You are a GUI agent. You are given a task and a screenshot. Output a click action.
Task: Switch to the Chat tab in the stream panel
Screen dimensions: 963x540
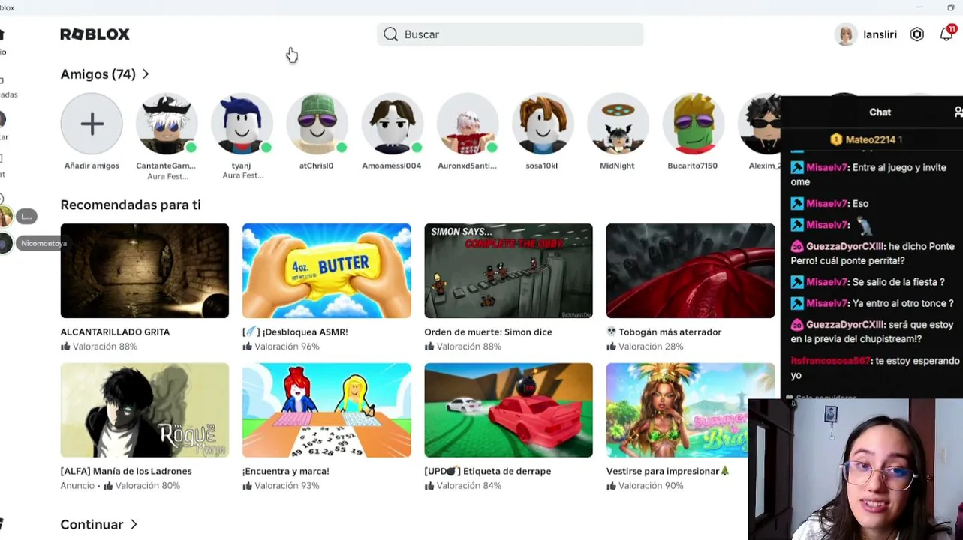[880, 112]
